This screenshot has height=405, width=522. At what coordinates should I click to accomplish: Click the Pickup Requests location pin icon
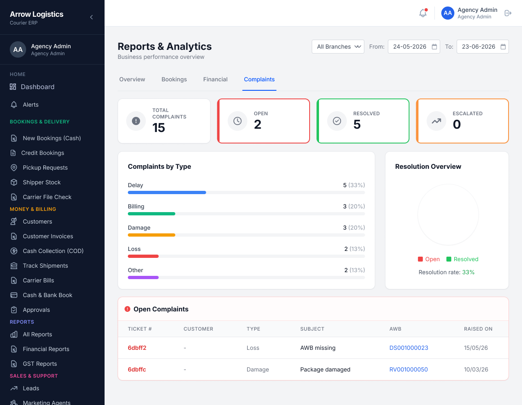[14, 168]
